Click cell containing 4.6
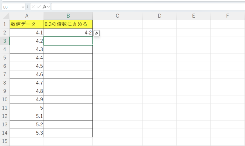Screen dimensions: 245x146 (x=27, y=74)
